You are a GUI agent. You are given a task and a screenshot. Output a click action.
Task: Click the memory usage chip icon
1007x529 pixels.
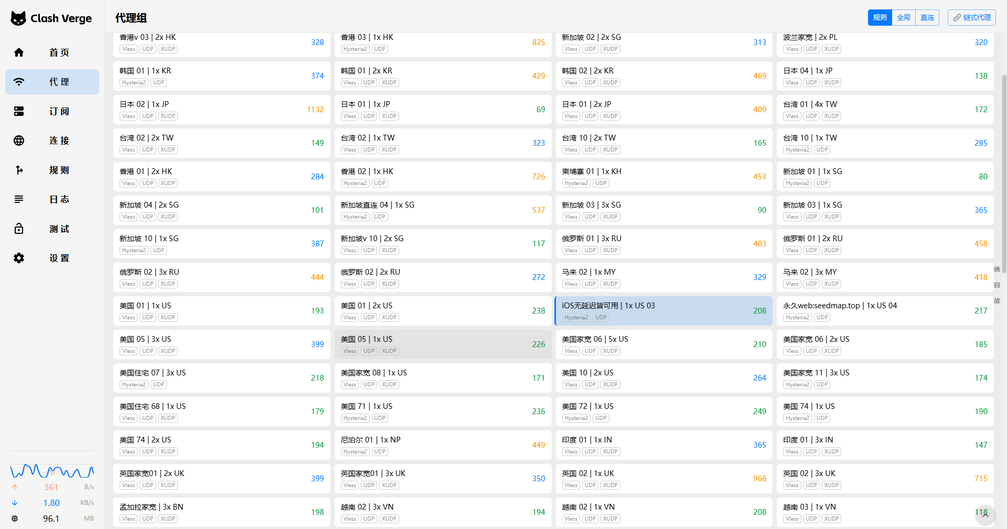(x=15, y=519)
